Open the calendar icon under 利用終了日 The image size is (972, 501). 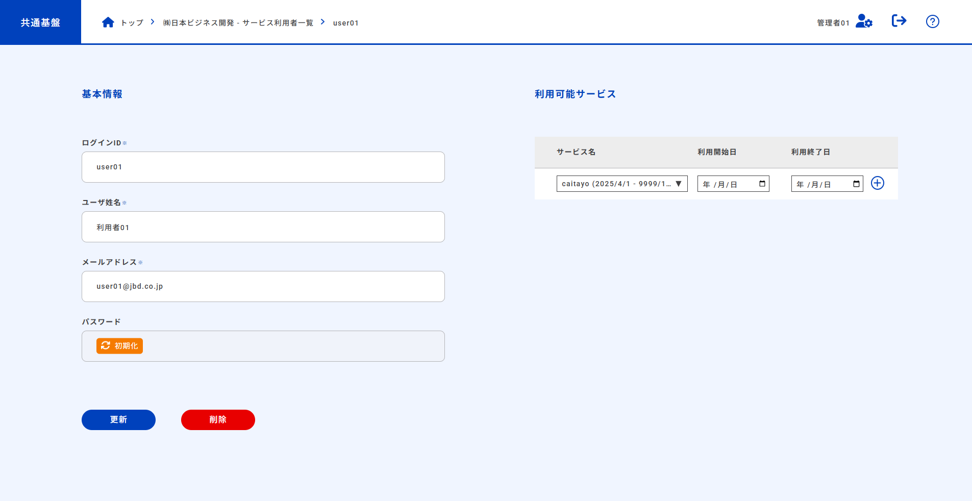click(x=856, y=184)
